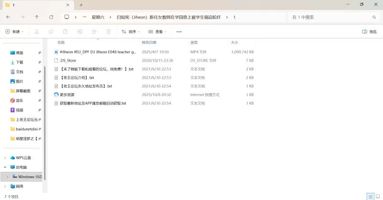Viewport: 383px width, 200px height.
Task: Open the 排序 sort dropdown
Action: (x=130, y=32)
